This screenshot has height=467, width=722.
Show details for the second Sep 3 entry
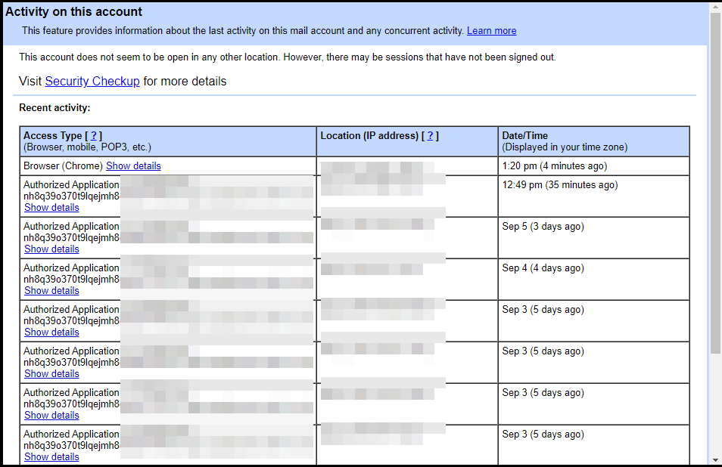51,374
